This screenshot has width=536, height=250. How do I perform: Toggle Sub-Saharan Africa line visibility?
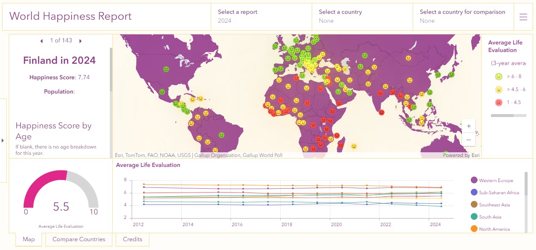[500, 193]
